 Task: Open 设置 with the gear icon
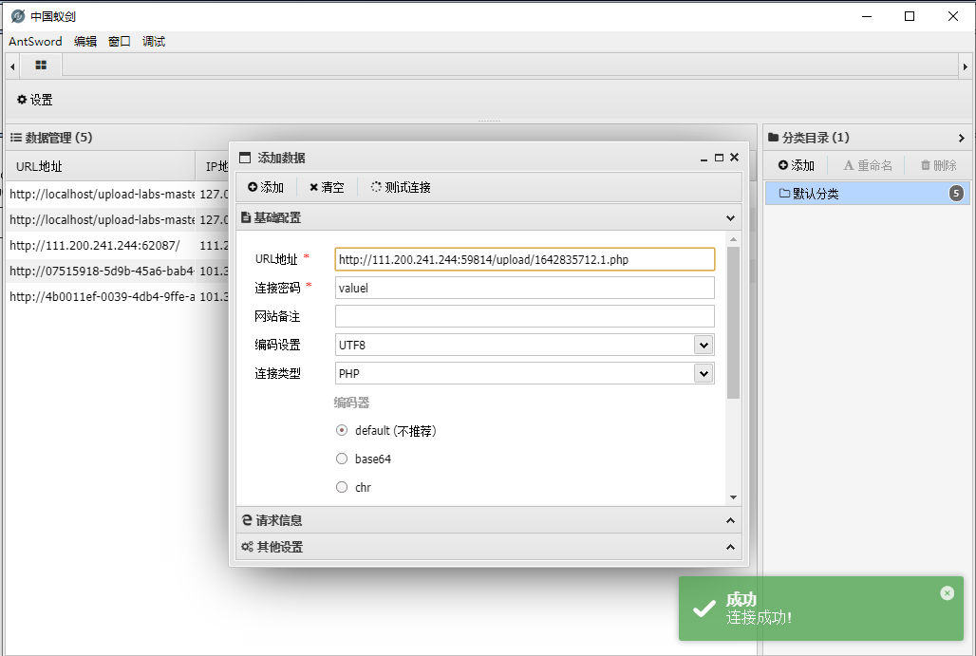click(35, 100)
